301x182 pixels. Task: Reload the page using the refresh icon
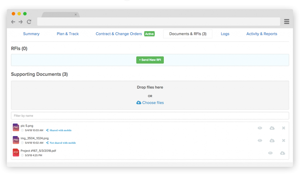tap(29, 22)
